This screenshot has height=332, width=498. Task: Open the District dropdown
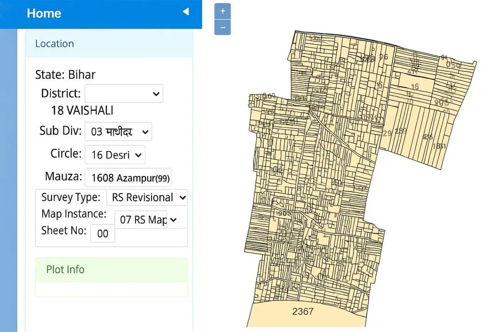coord(124,94)
